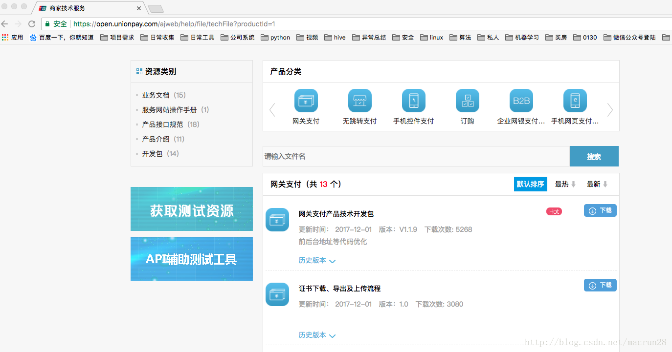The height and width of the screenshot is (352, 672).
Task: Click the browser address bar URL
Action: (x=174, y=23)
